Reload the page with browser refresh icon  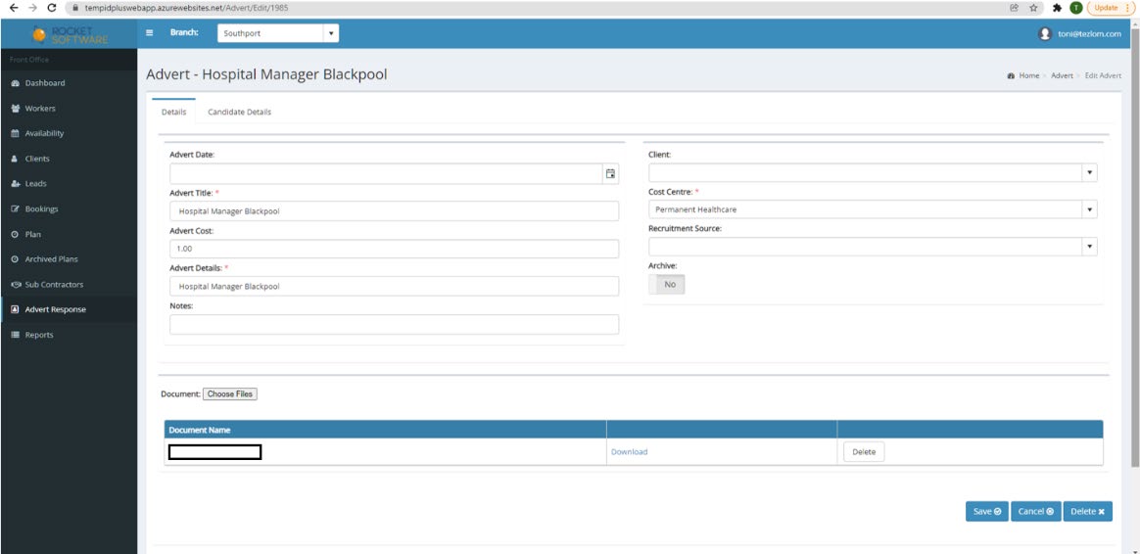point(51,7)
